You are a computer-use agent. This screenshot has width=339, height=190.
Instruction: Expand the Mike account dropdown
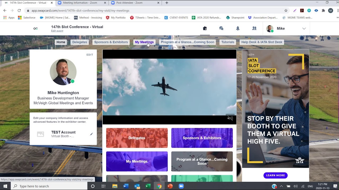click(x=304, y=28)
